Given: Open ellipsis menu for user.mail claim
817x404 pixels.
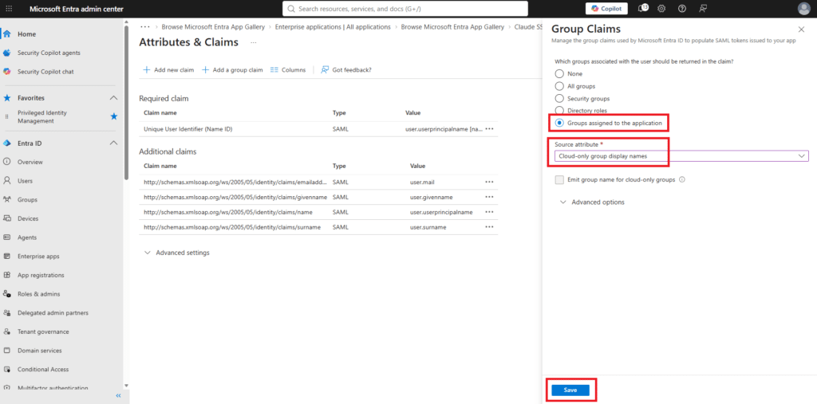Looking at the screenshot, I should [x=489, y=182].
